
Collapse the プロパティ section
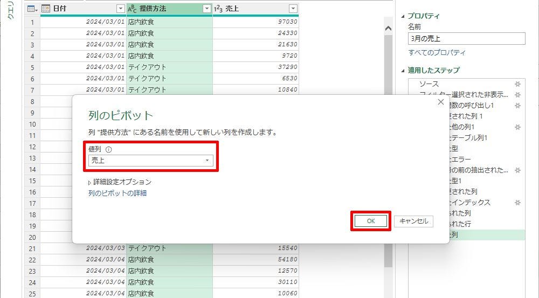point(403,16)
